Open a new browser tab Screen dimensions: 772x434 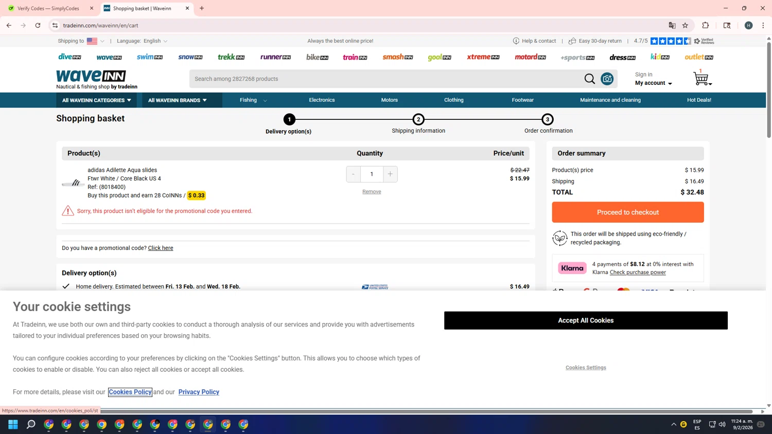click(202, 8)
